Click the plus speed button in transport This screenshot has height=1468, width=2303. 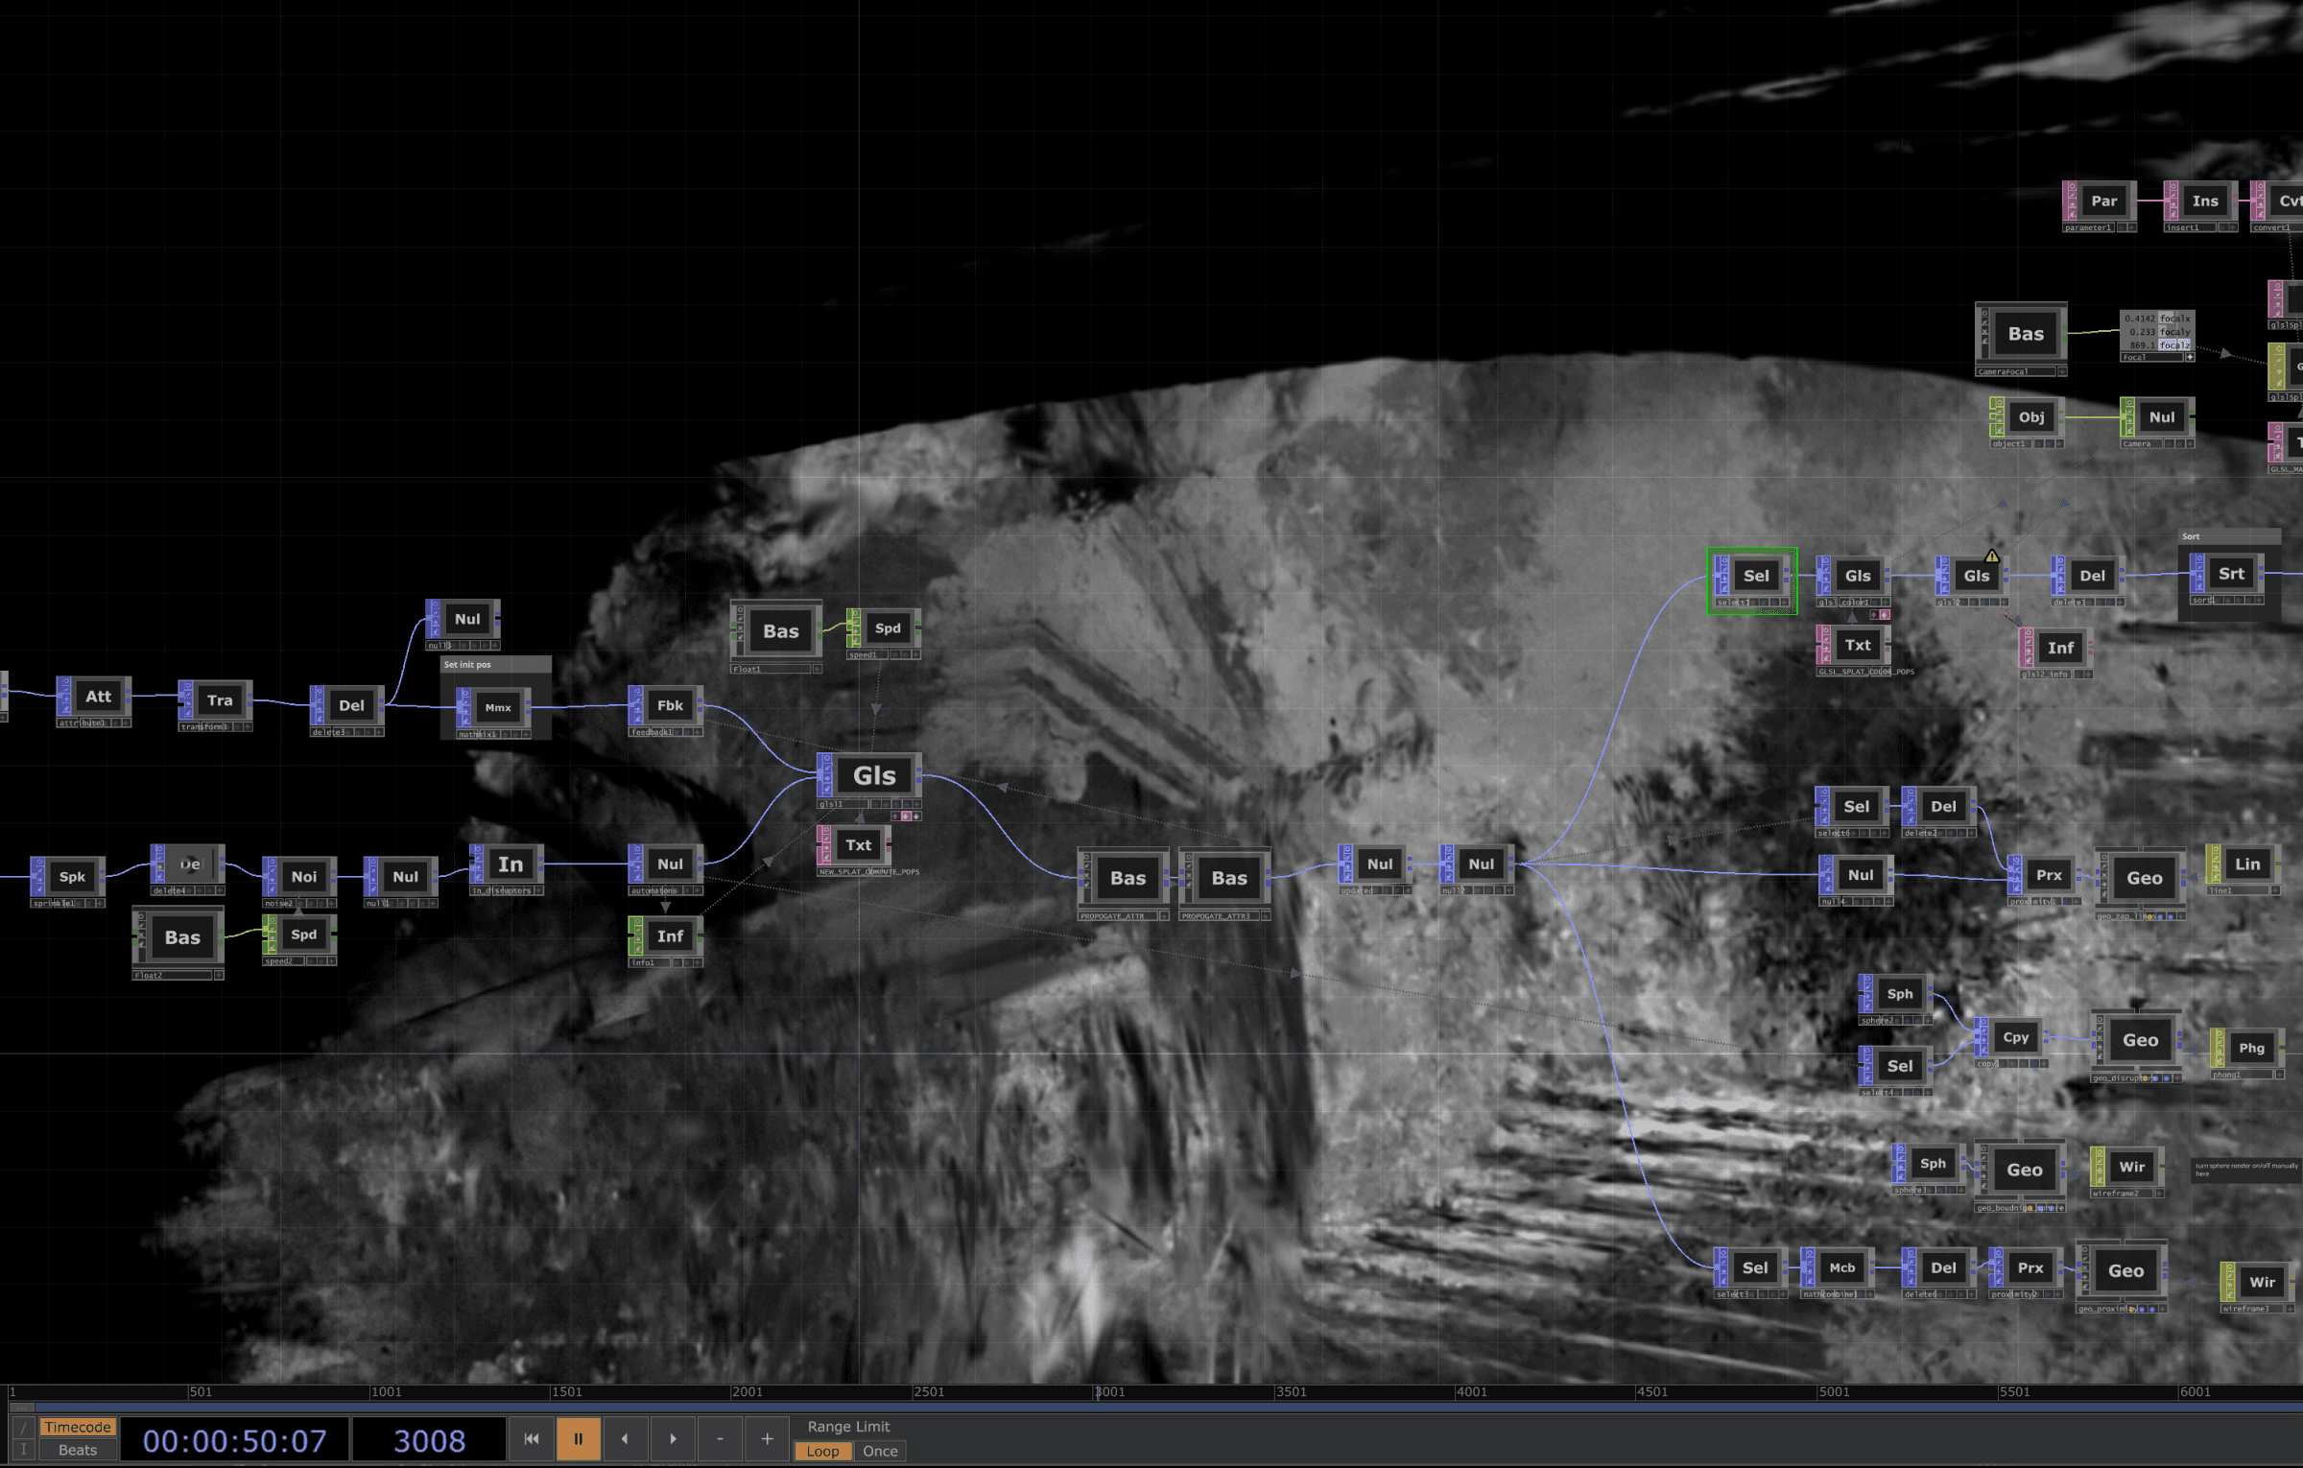pos(767,1438)
